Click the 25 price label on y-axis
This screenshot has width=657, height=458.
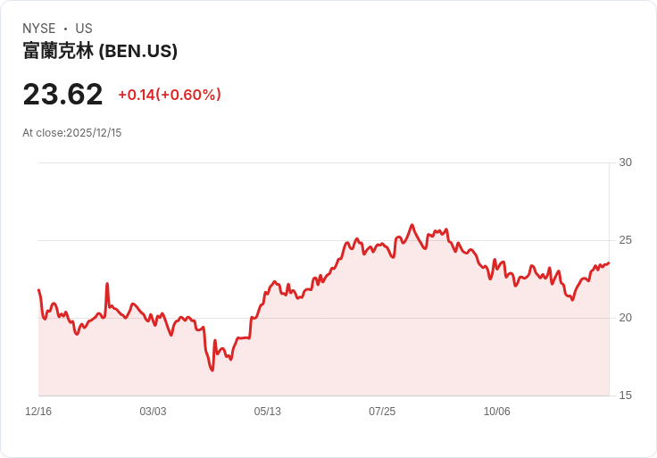[625, 240]
